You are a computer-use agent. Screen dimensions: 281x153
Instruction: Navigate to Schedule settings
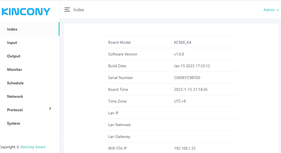pos(15,83)
